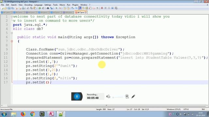Collapse the class fold on line 5
The height and width of the screenshot is (117, 209).
[12, 33]
